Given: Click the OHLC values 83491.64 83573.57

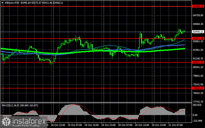Looking at the screenshot, I should [x=31, y=3].
